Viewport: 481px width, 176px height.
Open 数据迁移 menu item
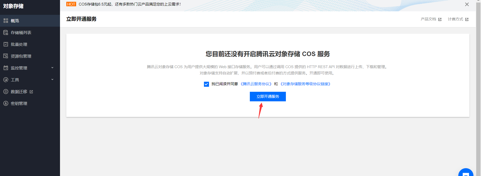[30, 92]
